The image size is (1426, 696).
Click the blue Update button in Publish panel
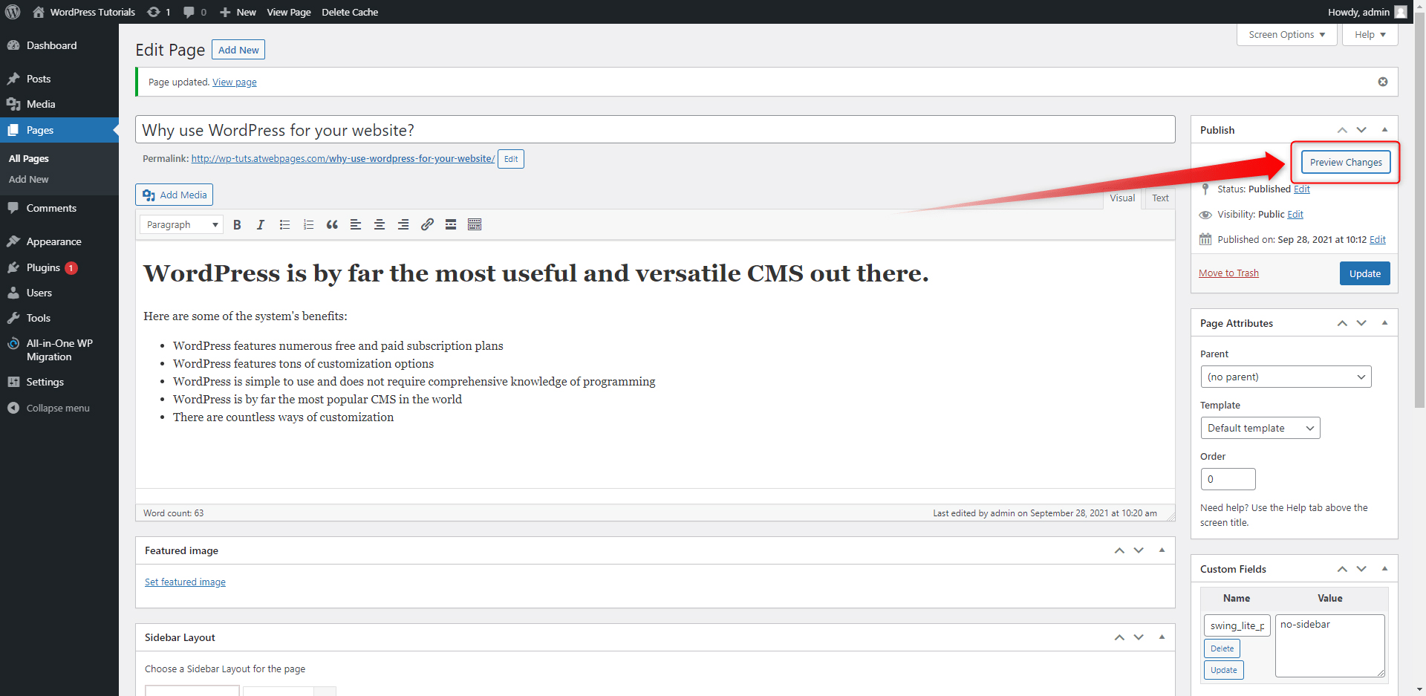1365,273
